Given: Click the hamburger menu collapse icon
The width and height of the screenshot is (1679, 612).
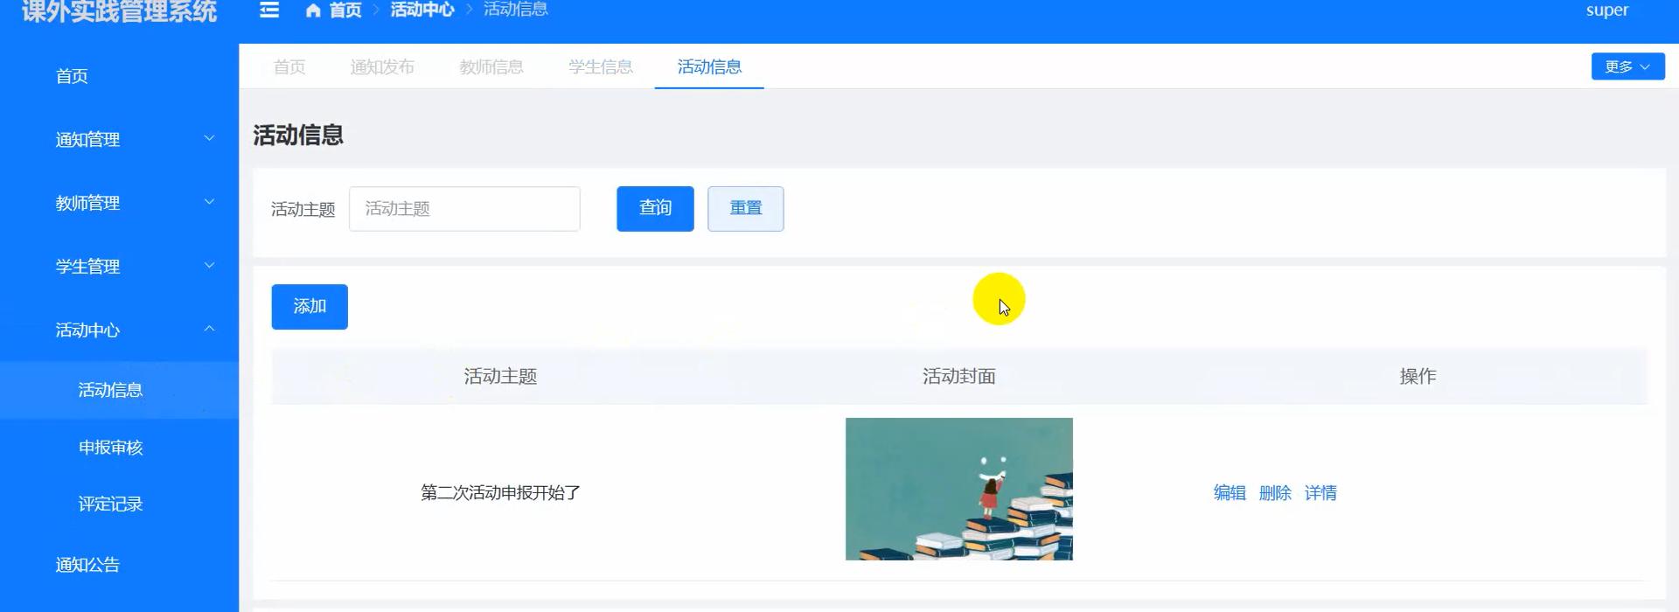Looking at the screenshot, I should (x=269, y=10).
